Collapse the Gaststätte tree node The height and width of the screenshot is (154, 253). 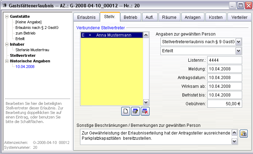[7, 16]
